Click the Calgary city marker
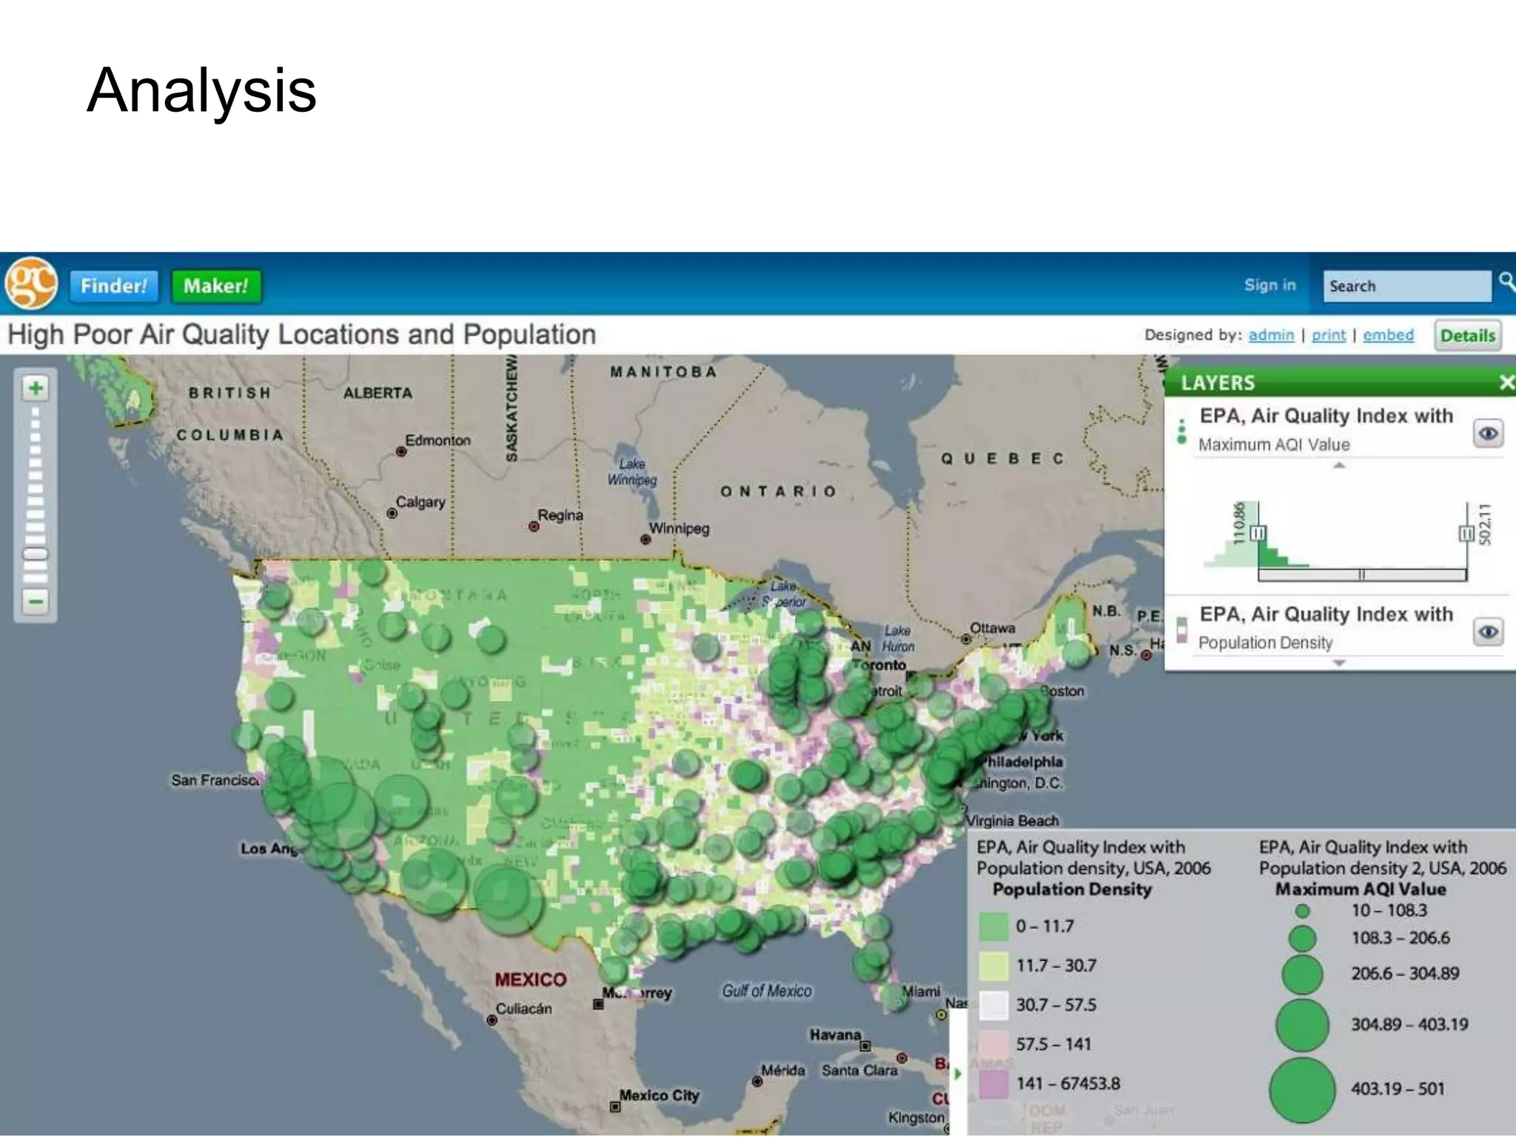This screenshot has height=1137, width=1516. pyautogui.click(x=392, y=513)
